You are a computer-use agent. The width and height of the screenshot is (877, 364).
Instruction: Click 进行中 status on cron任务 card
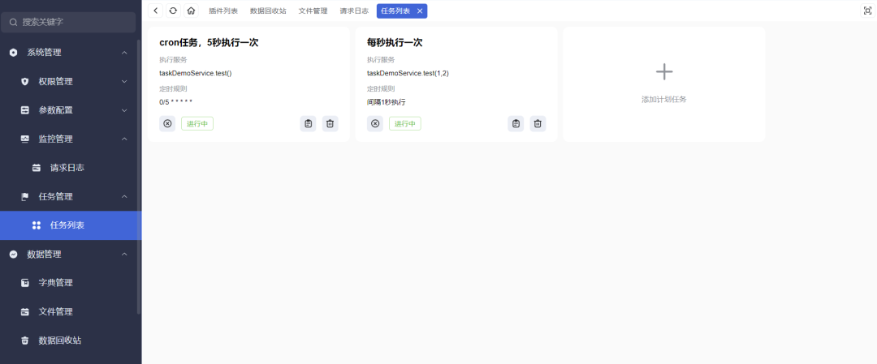(197, 124)
